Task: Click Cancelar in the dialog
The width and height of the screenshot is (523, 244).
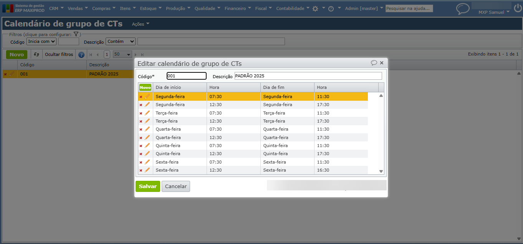Action: pyautogui.click(x=176, y=187)
